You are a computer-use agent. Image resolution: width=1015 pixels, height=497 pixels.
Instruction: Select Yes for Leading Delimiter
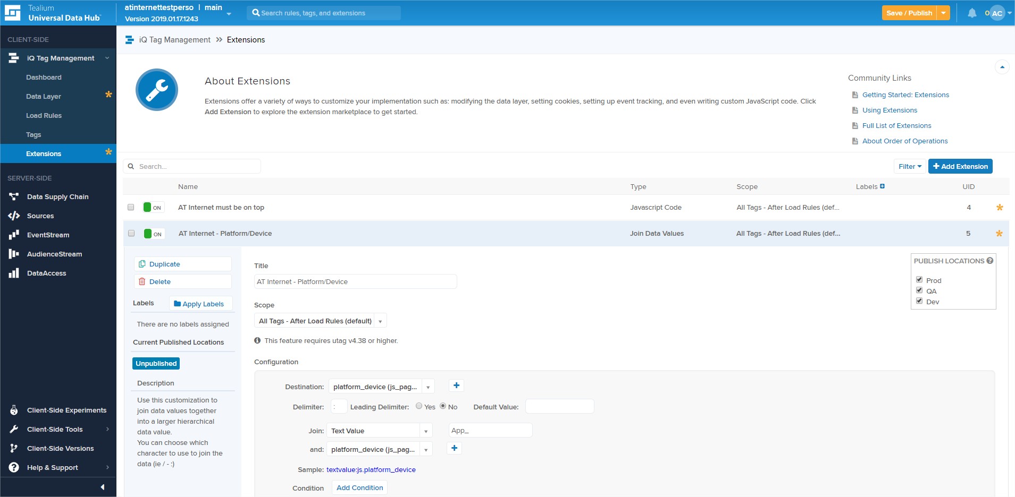[418, 406]
